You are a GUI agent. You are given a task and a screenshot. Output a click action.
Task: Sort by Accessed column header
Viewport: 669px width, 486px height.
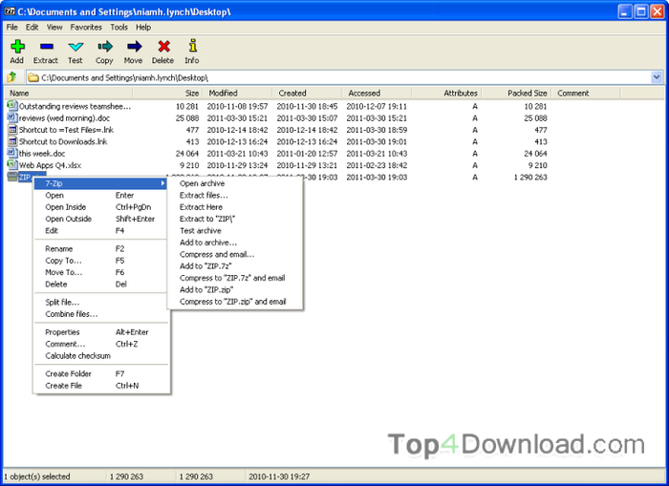coord(377,93)
